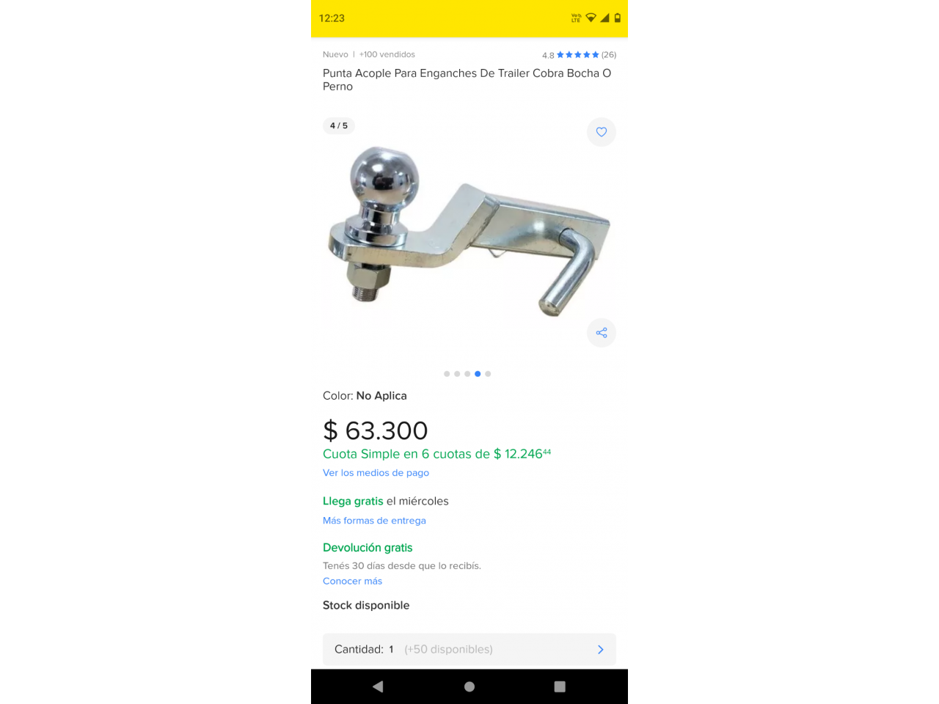Tap the Android home circle button
This screenshot has width=939, height=704.
[x=469, y=686]
